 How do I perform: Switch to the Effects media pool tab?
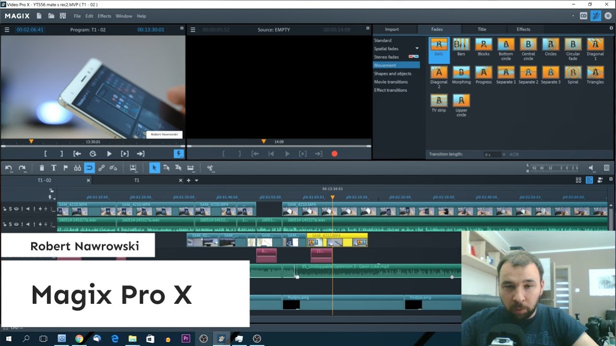[523, 29]
